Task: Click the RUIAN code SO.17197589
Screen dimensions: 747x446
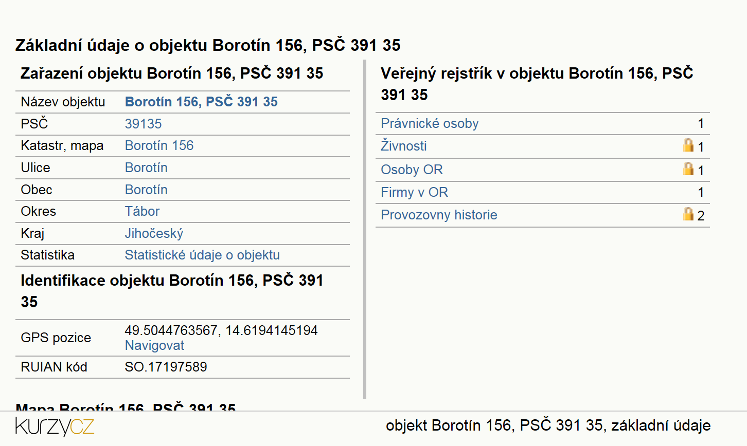Action: click(x=166, y=367)
